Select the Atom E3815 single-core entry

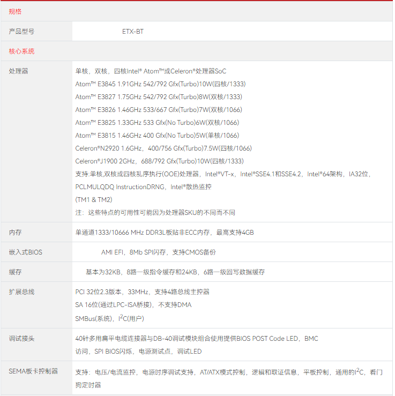[x=157, y=136]
